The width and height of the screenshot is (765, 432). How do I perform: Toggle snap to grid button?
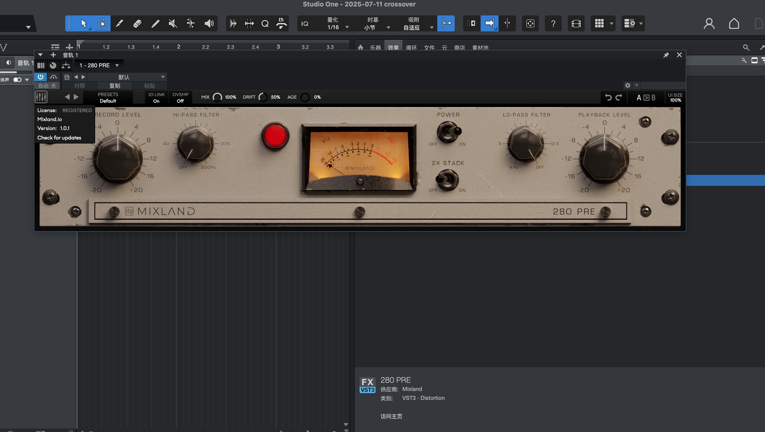pyautogui.click(x=446, y=24)
